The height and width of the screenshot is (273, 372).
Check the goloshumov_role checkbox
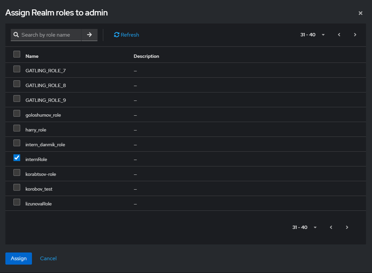point(17,113)
